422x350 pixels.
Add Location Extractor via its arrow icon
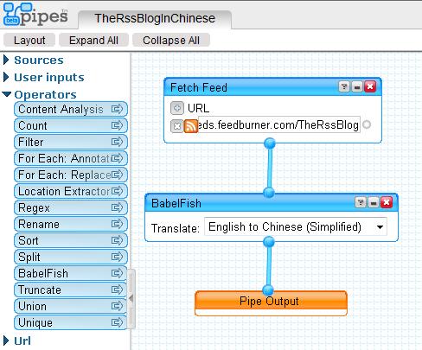(x=117, y=191)
